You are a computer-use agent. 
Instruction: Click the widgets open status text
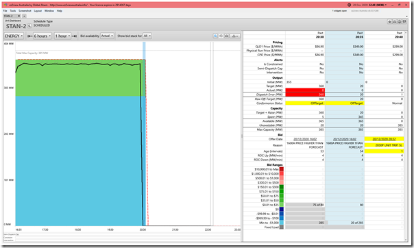click(x=339, y=11)
